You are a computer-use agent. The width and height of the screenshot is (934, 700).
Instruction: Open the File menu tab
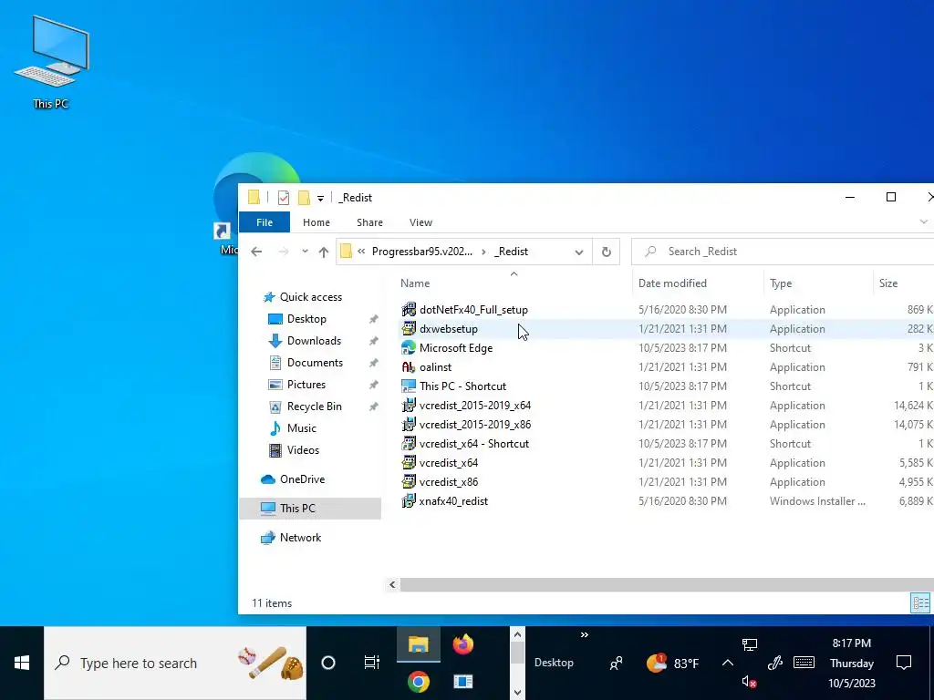[265, 222]
